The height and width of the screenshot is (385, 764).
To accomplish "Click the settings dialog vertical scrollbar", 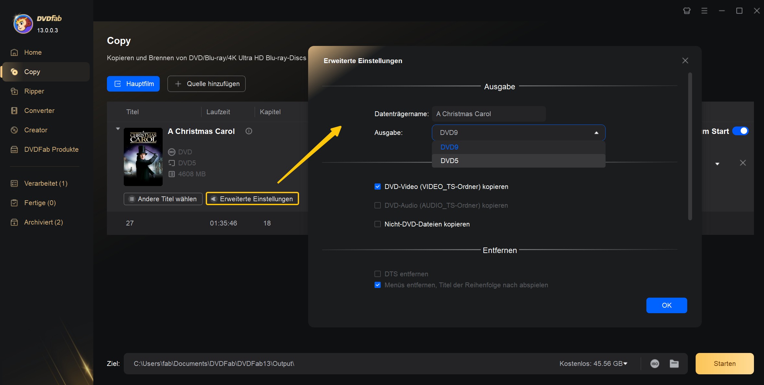I will 690,146.
